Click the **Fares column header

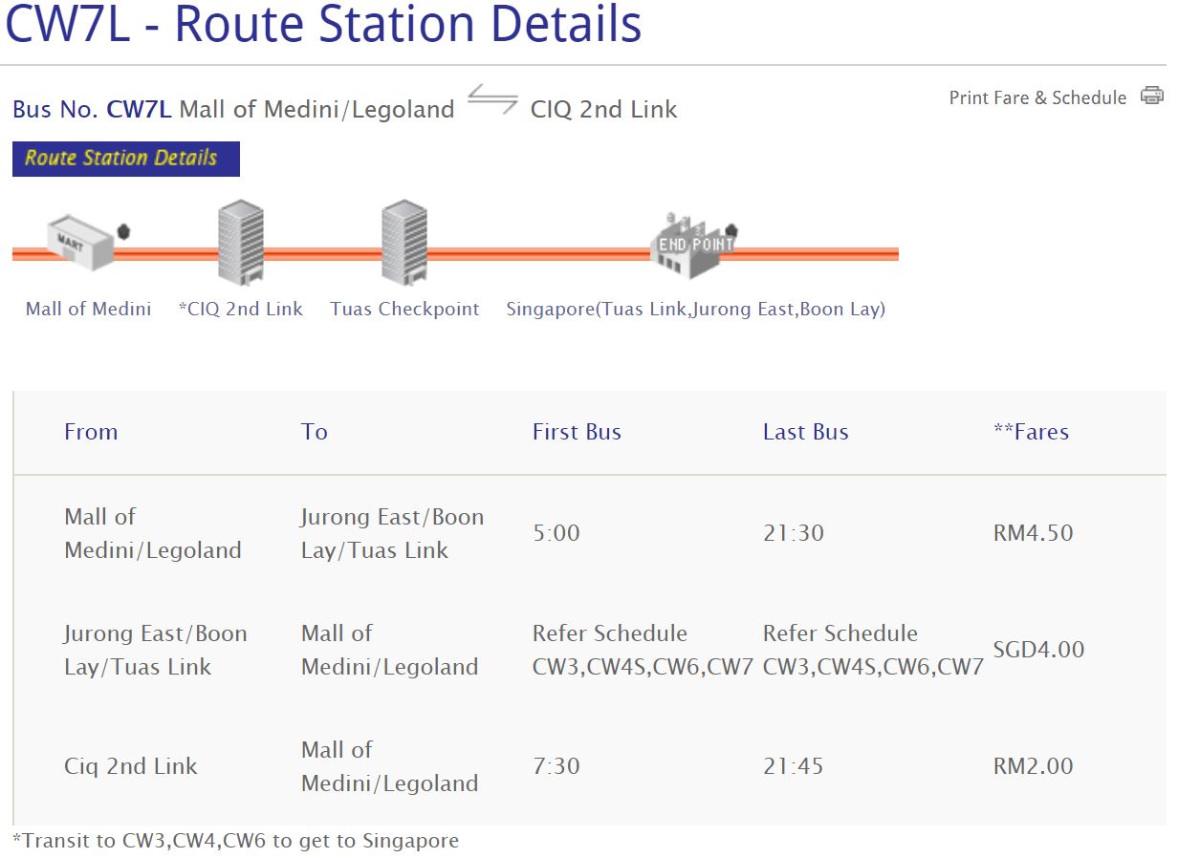coord(1031,432)
